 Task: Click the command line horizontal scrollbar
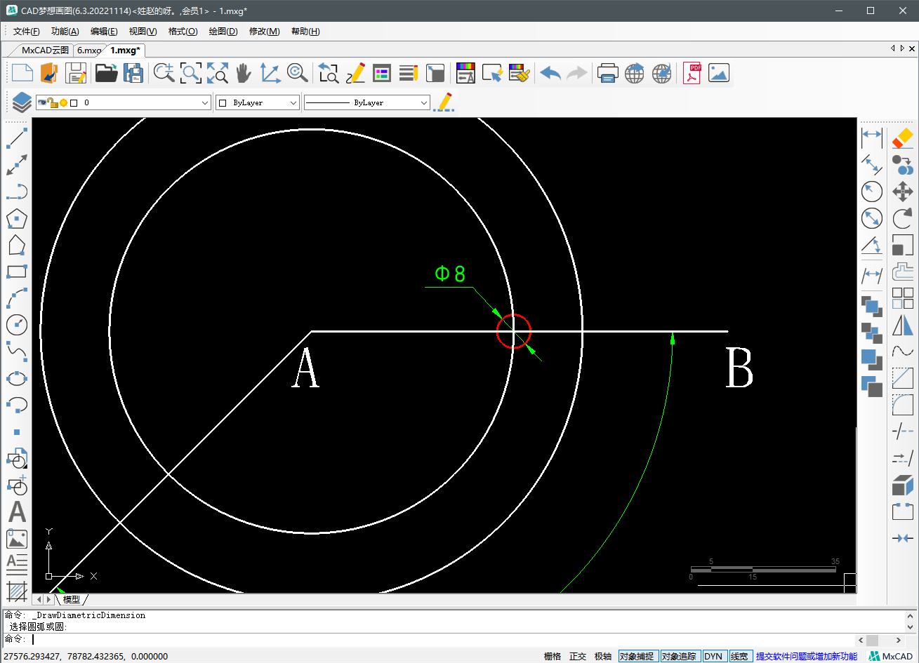coord(881,640)
